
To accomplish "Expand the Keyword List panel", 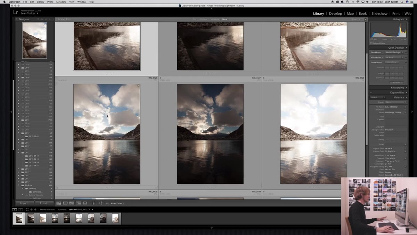I will tap(406, 92).
